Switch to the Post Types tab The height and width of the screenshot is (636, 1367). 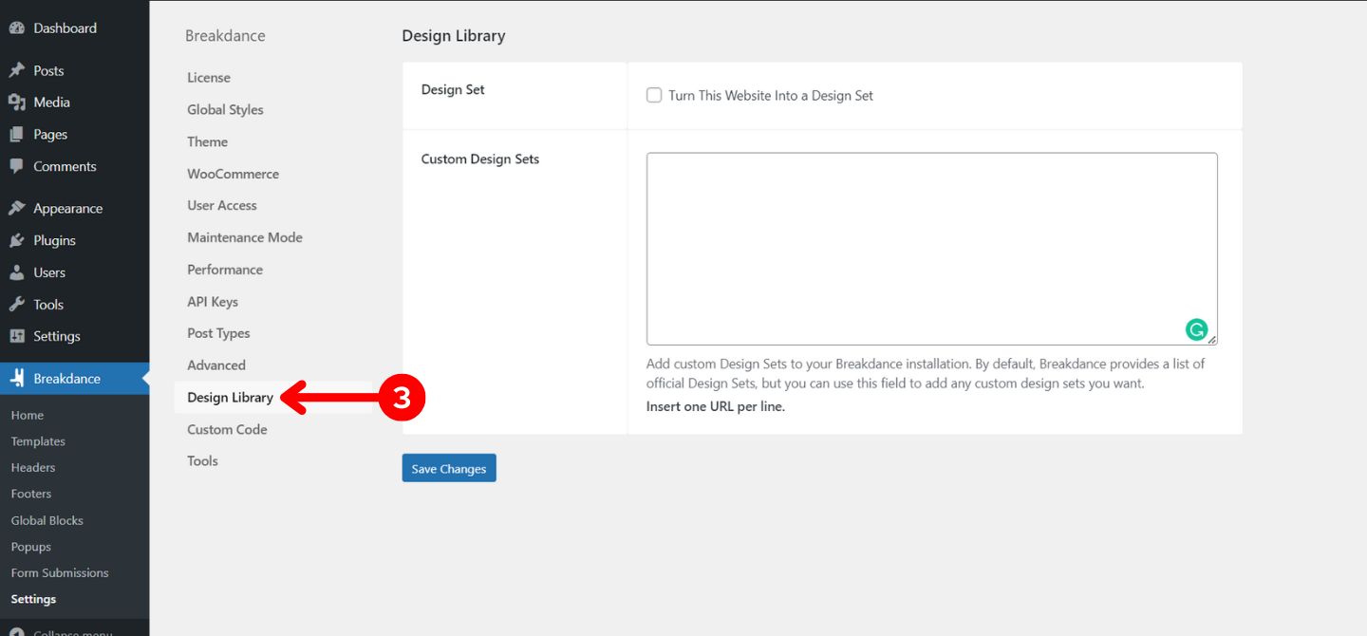pos(218,333)
